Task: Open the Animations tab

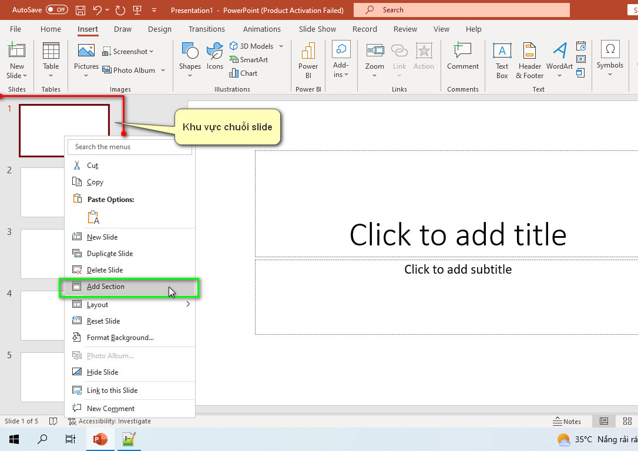Action: coord(261,29)
